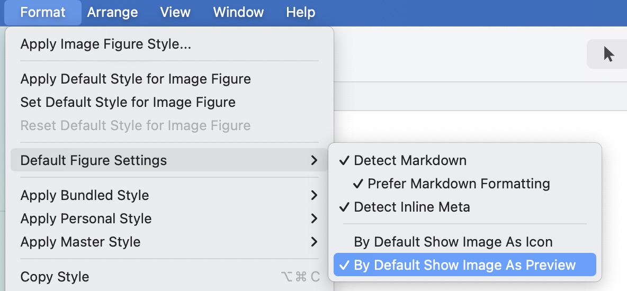Choose By Default Show Image As Icon
Image resolution: width=627 pixels, height=291 pixels.
click(x=453, y=242)
